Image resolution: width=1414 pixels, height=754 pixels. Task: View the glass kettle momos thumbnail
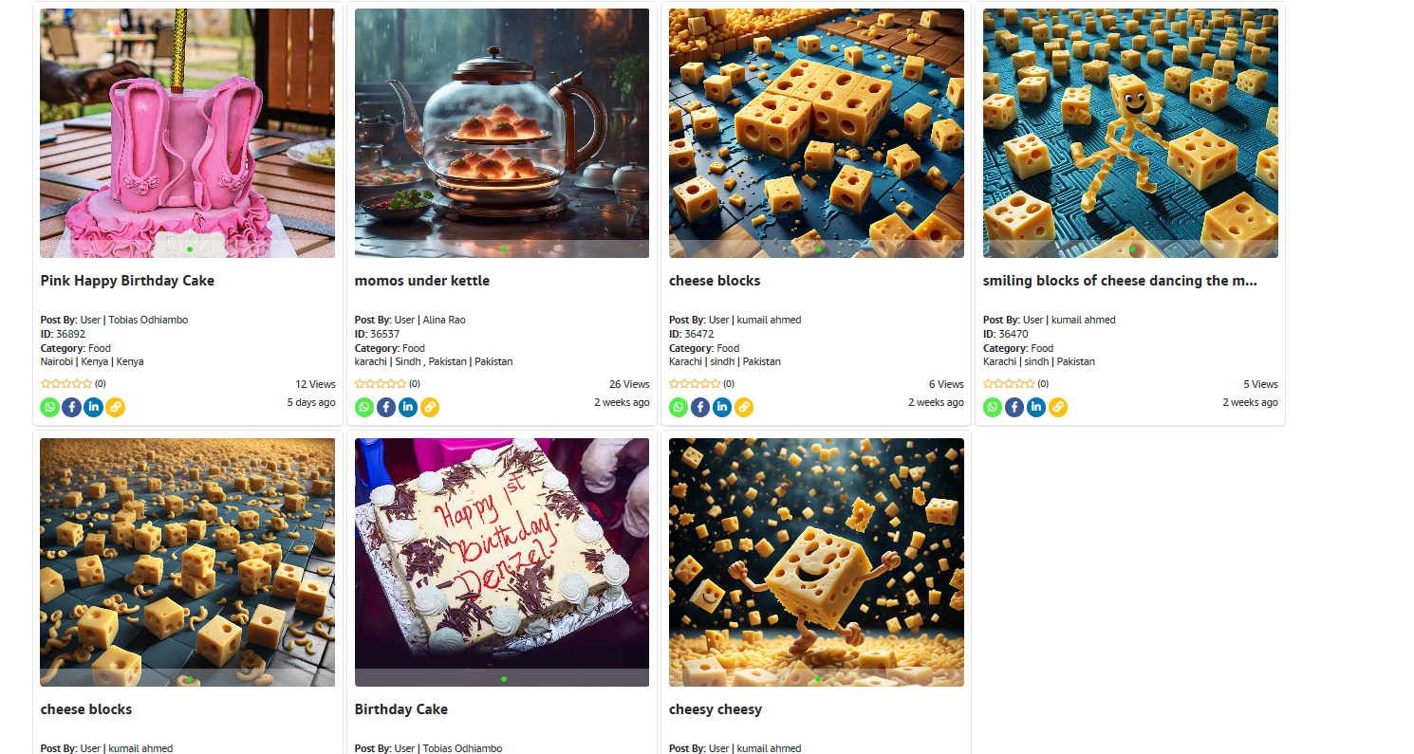click(502, 133)
